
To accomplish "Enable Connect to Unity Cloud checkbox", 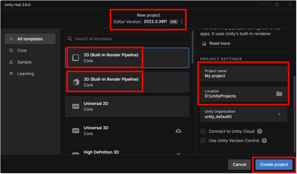I will pyautogui.click(x=203, y=131).
